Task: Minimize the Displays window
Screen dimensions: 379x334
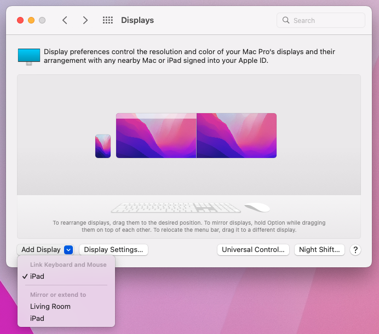Action: (x=31, y=20)
